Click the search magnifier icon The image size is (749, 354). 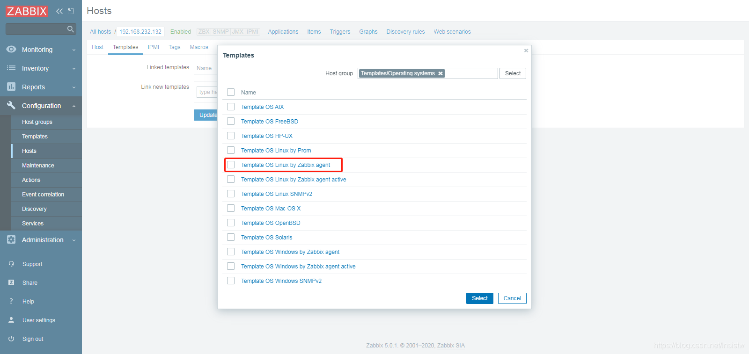pos(71,29)
